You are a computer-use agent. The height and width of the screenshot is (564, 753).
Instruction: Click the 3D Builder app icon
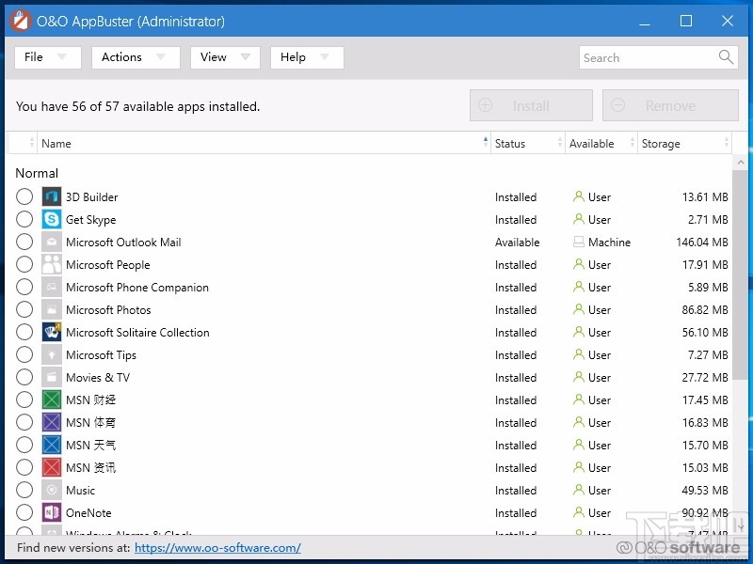(52, 196)
